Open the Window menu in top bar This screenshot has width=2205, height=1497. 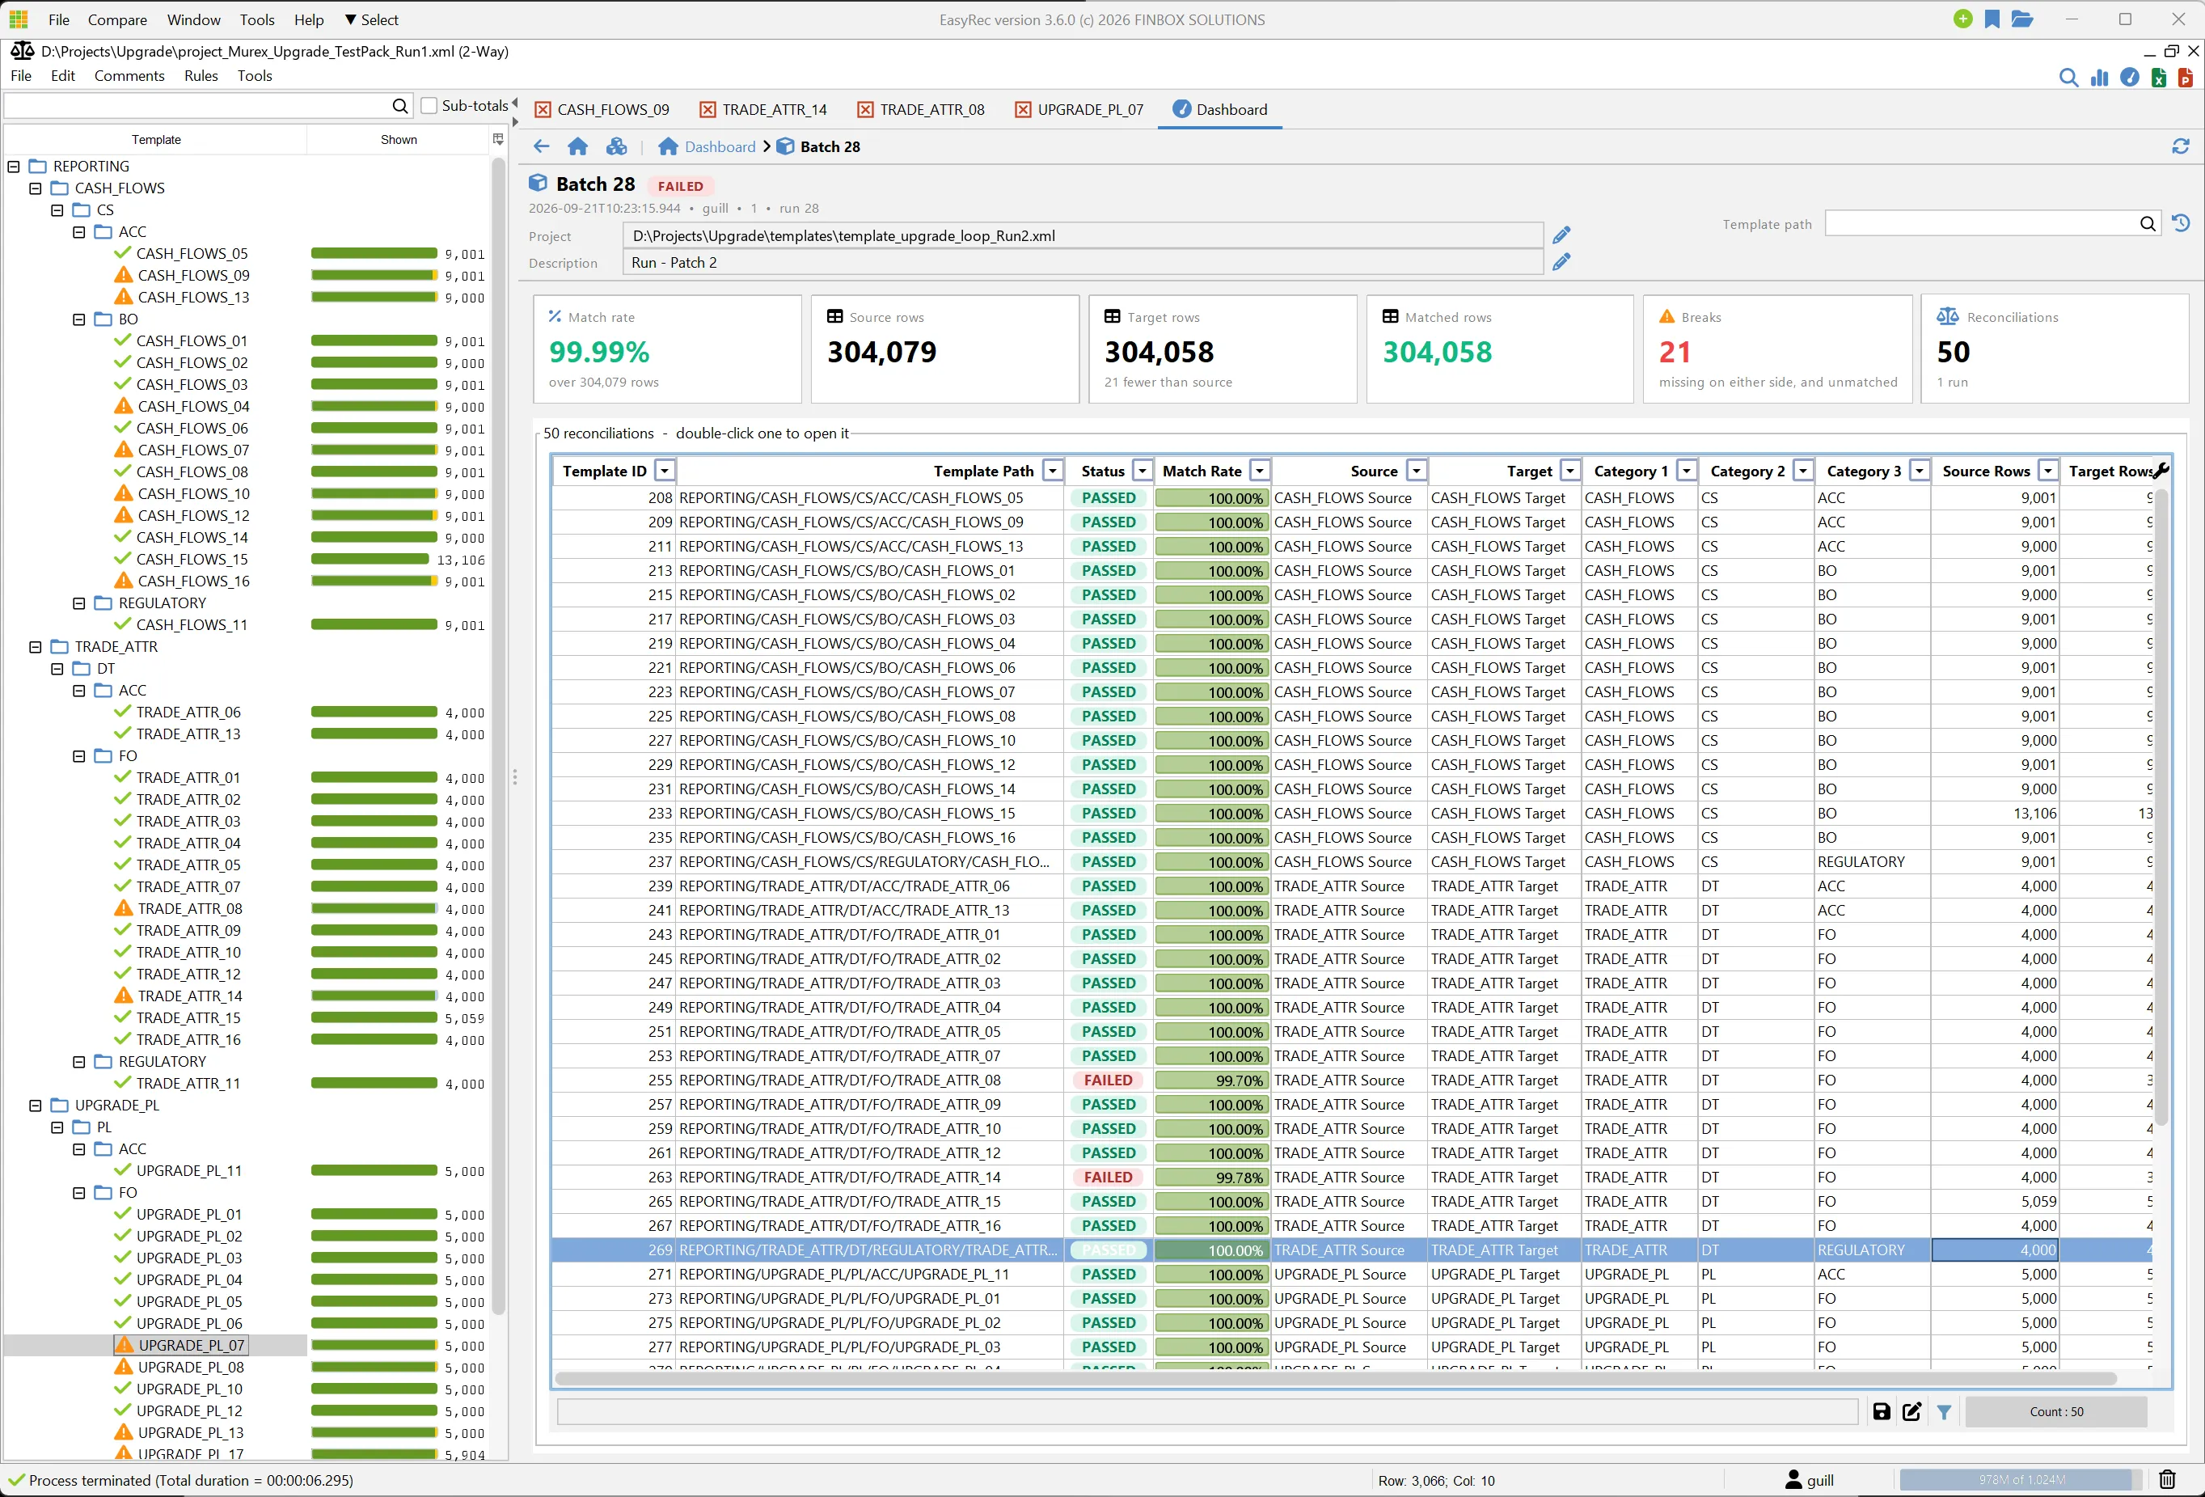(x=193, y=20)
